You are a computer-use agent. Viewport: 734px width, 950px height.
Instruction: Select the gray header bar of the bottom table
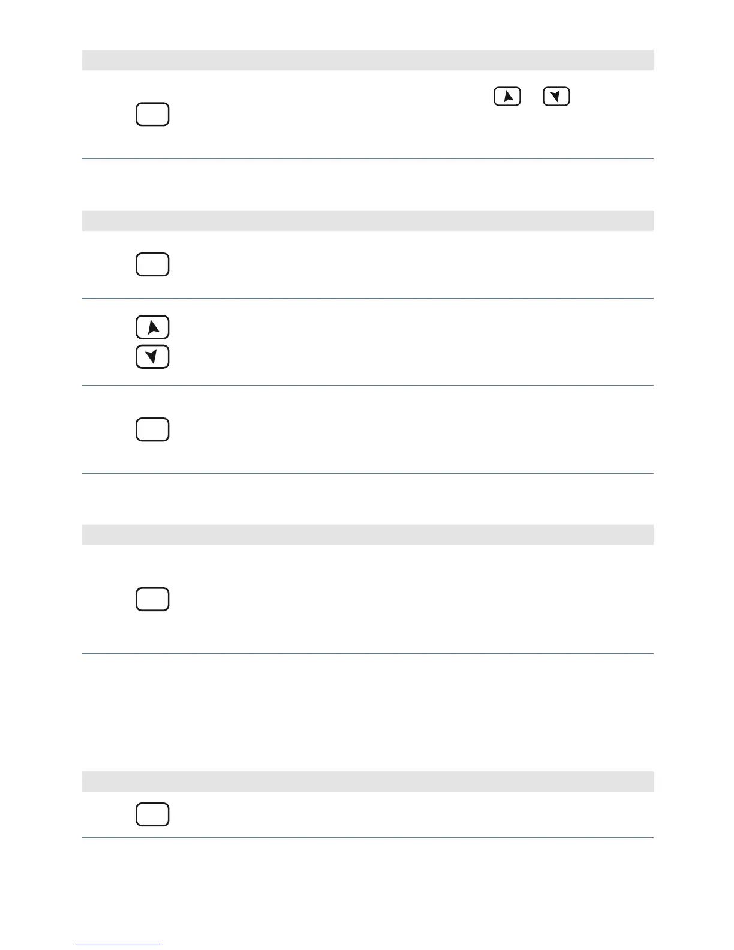point(368,781)
